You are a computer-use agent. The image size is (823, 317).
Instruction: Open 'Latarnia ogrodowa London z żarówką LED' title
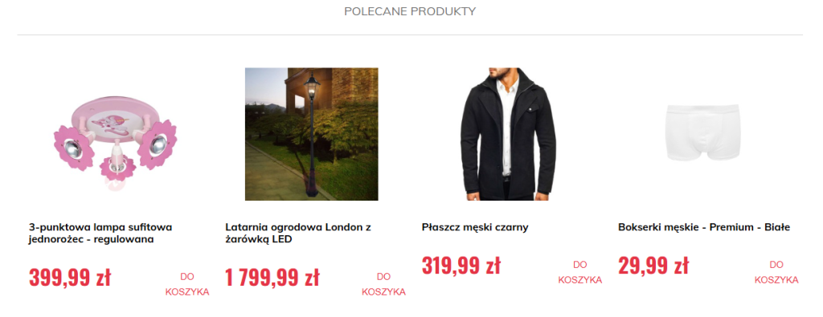(x=298, y=234)
